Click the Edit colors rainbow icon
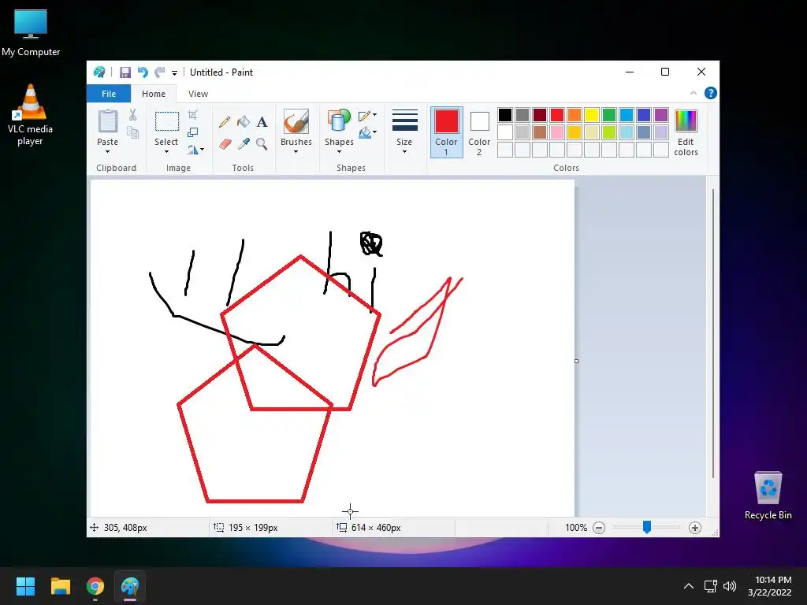This screenshot has width=807, height=605. click(x=686, y=121)
